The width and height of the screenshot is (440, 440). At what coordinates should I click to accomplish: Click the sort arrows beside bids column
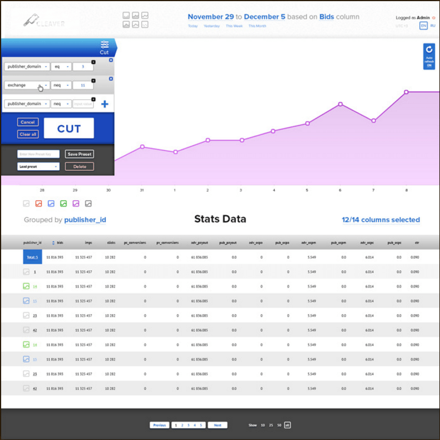click(53, 243)
